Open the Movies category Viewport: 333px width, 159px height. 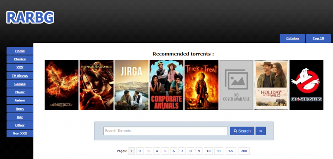click(x=20, y=59)
